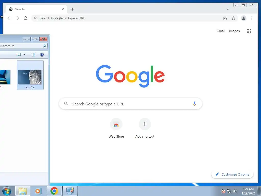Open volume speaker tray icon
Image resolution: width=261 pixels, height=196 pixels.
point(235,191)
